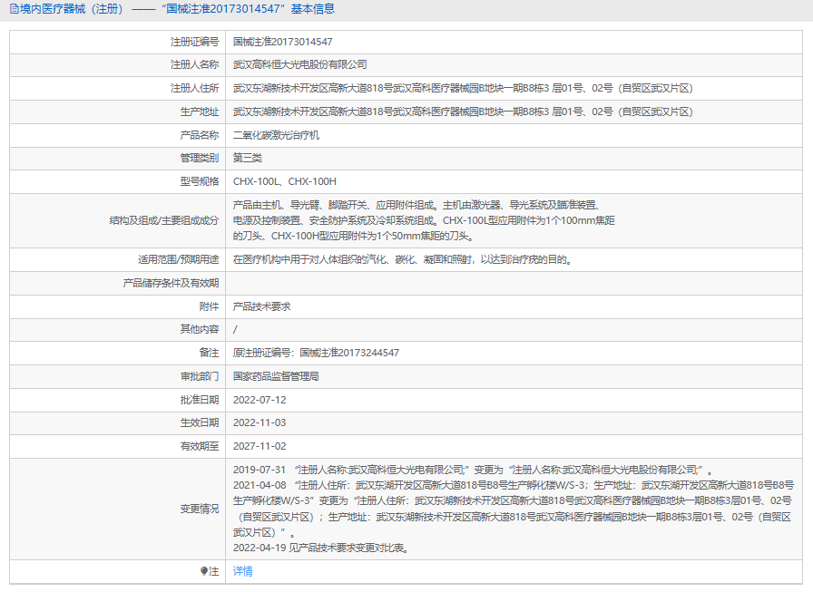Image resolution: width=813 pixels, height=592 pixels.
Task: Click the 管理类别 label
Action: [200, 158]
